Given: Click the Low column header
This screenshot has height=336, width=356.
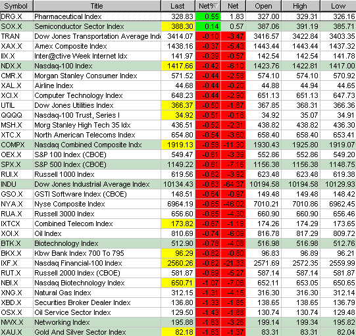Looking at the screenshot, I should coord(338,6).
